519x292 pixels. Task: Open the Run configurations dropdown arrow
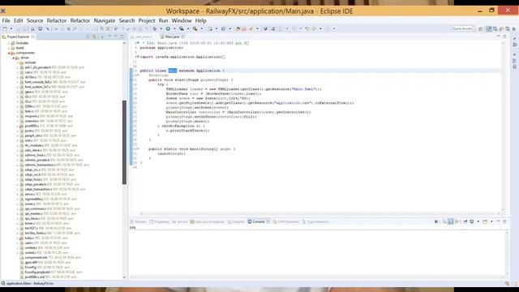[174, 29]
